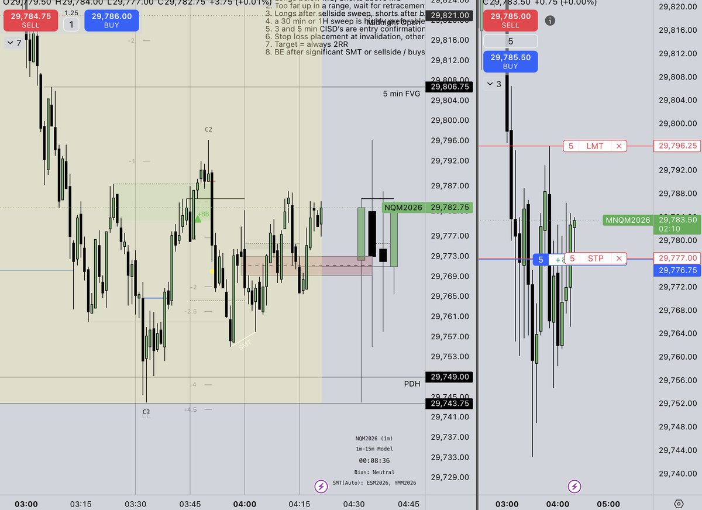Click the red SELL 29,785.00 button on right chart
The width and height of the screenshot is (702, 510).
[x=510, y=20]
